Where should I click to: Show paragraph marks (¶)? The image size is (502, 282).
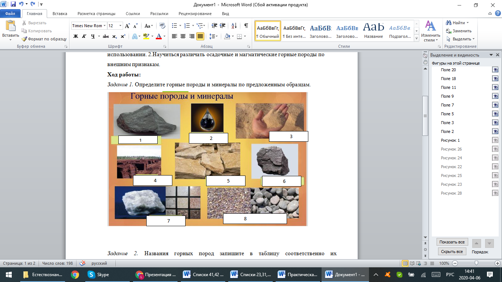coord(246,26)
